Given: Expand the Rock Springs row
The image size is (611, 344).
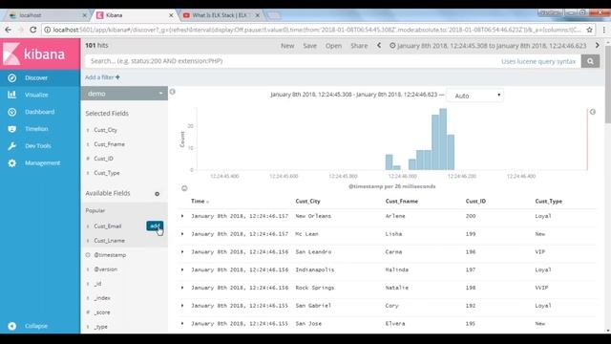Looking at the screenshot, I should [182, 288].
